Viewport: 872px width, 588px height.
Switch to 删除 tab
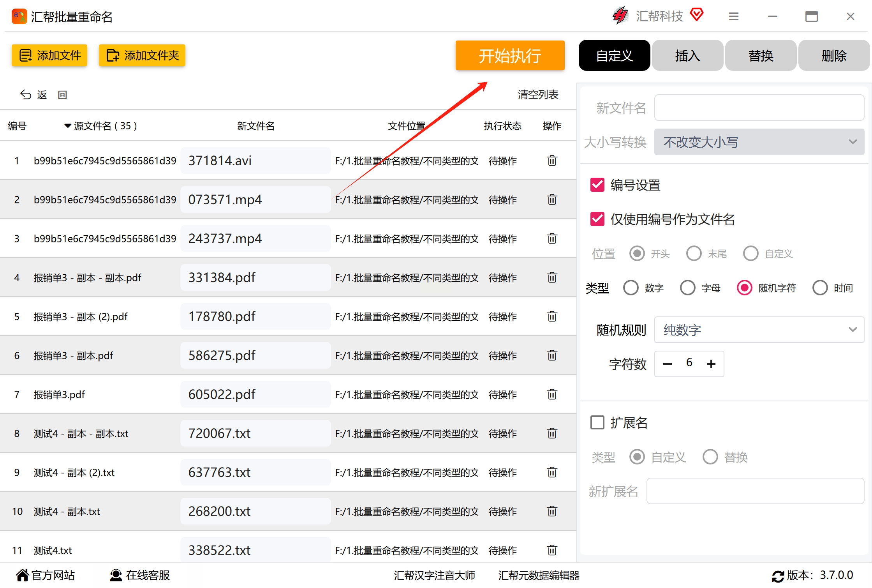834,55
